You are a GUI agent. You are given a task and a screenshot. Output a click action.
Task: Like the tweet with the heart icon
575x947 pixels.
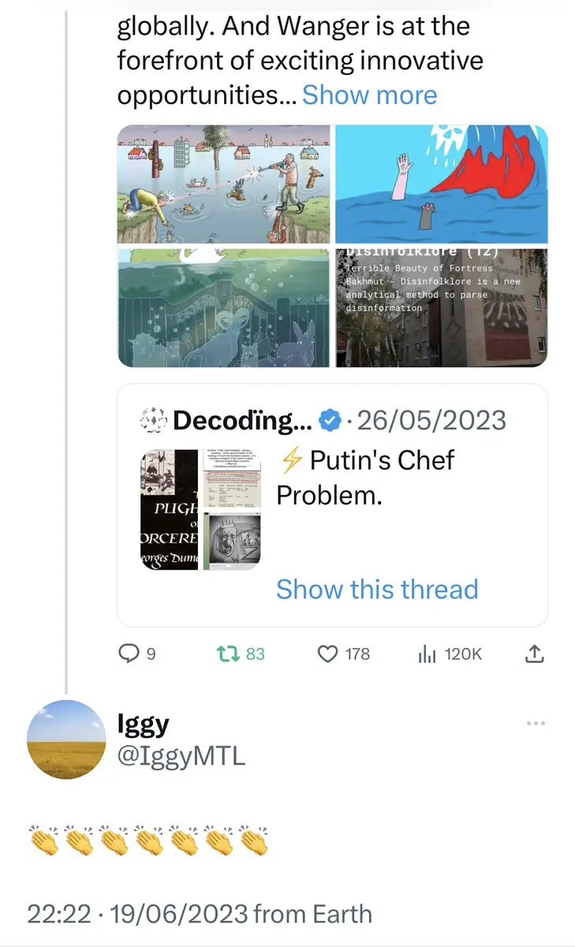(327, 653)
